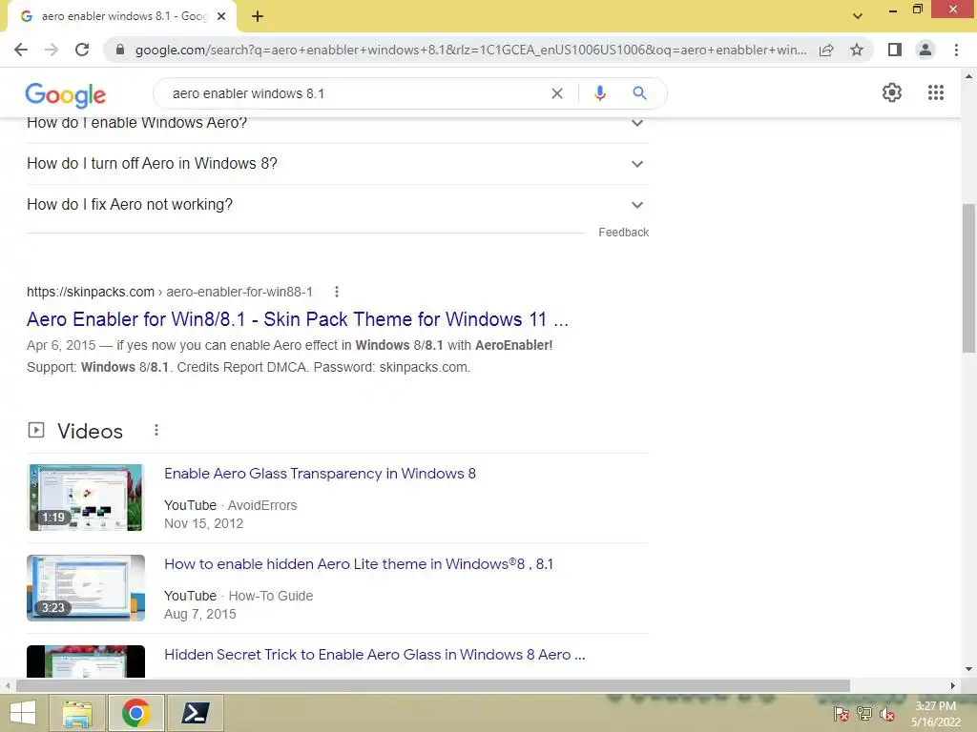Open 1:19 video thumbnail
This screenshot has width=977, height=732.
(86, 498)
